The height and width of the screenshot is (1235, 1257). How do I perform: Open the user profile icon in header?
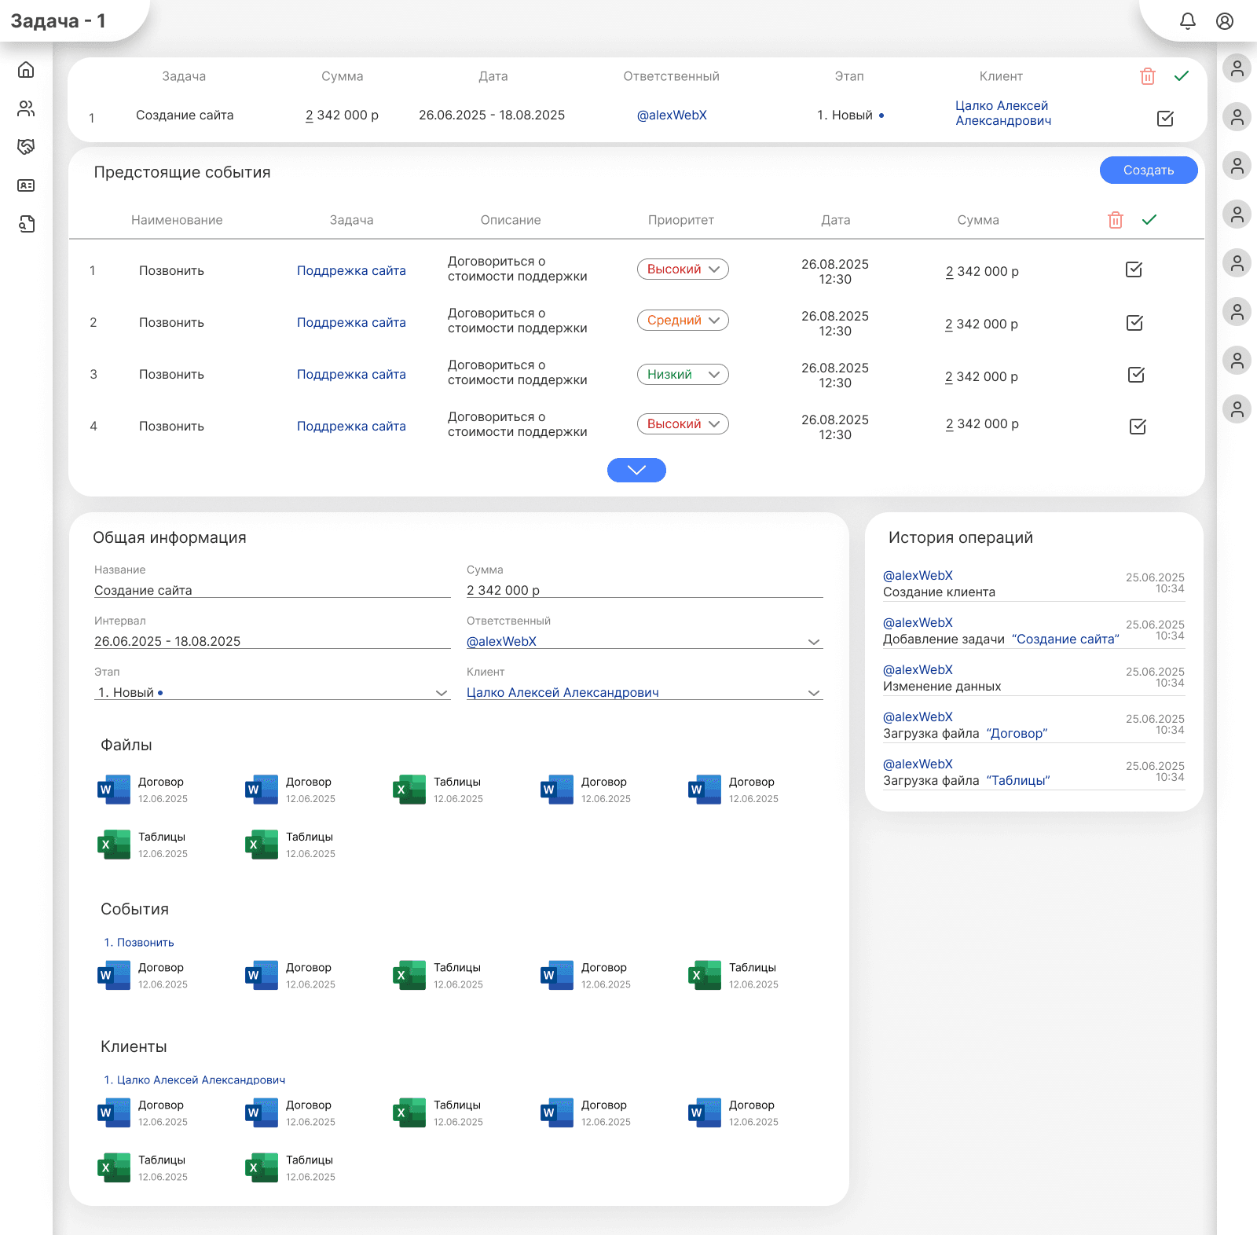(1224, 21)
